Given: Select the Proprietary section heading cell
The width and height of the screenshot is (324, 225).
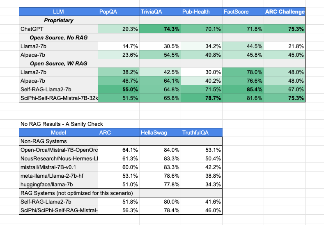Looking at the screenshot, I should 59,20.
